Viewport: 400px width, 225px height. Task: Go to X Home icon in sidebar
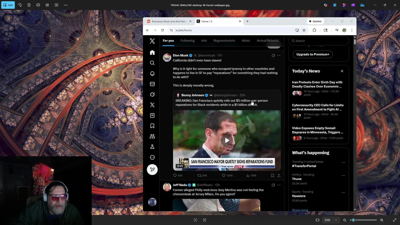152,52
